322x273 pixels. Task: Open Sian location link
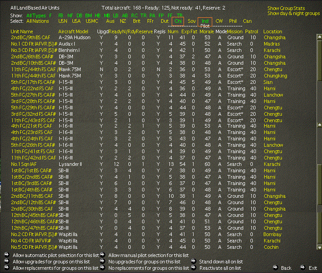[268, 82]
